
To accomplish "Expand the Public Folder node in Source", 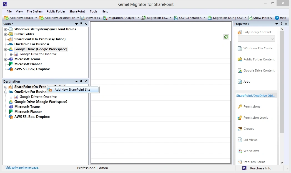I will (6, 34).
